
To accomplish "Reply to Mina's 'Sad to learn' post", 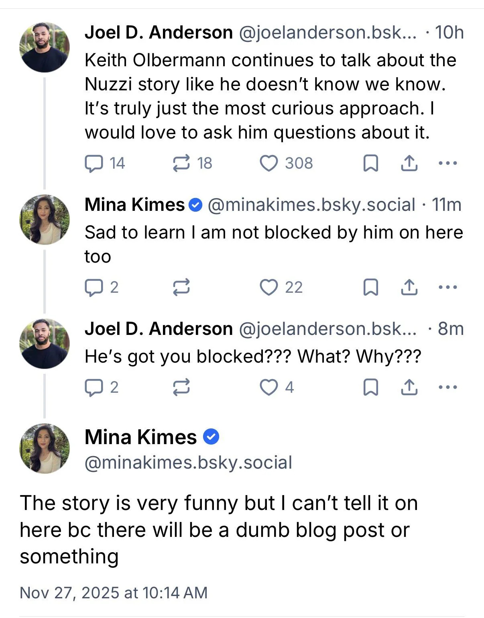I will click(94, 288).
